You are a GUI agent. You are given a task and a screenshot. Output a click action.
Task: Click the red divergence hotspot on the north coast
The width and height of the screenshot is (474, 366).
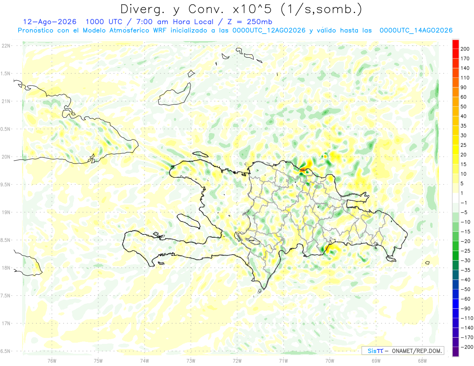click(303, 169)
